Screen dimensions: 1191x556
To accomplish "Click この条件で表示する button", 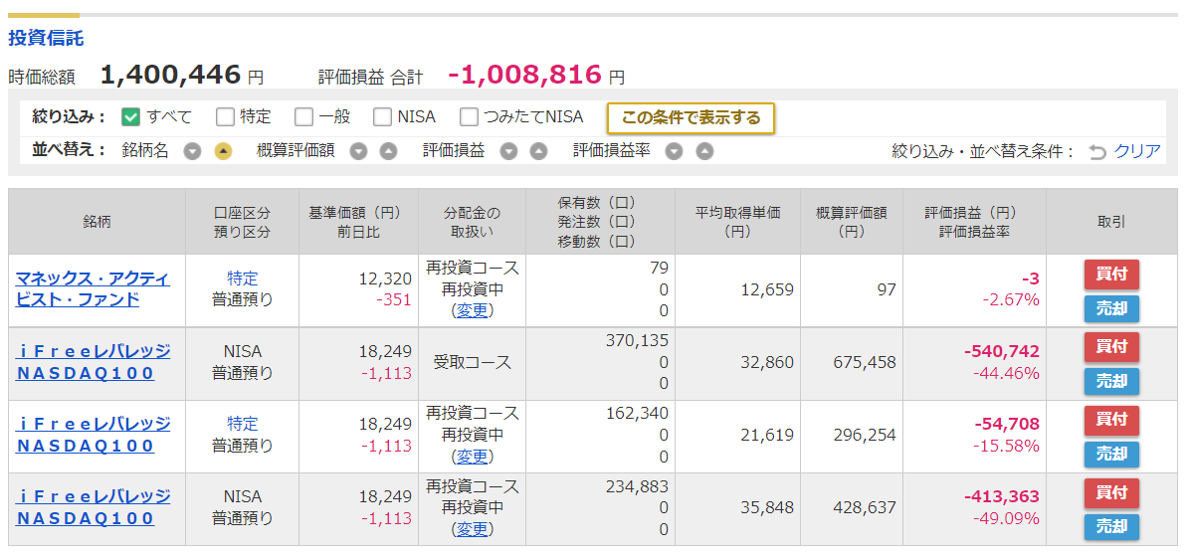I will pos(691,117).
